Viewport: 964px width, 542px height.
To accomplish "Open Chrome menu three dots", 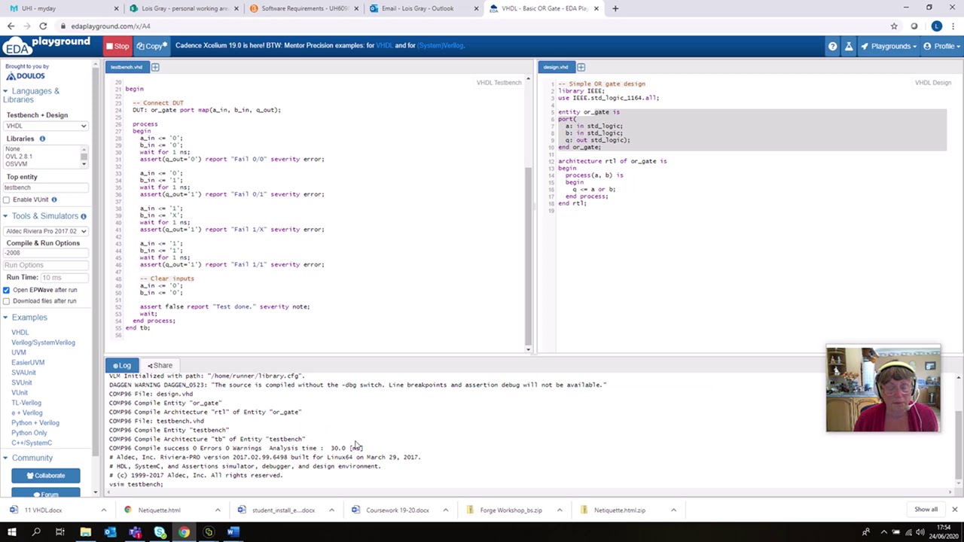I will tap(953, 26).
